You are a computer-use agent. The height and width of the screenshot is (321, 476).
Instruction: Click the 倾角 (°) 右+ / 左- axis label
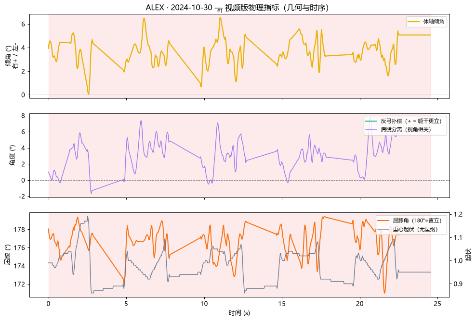pyautogui.click(x=12, y=56)
